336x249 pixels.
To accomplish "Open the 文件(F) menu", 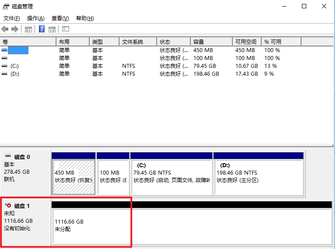I will [x=12, y=18].
